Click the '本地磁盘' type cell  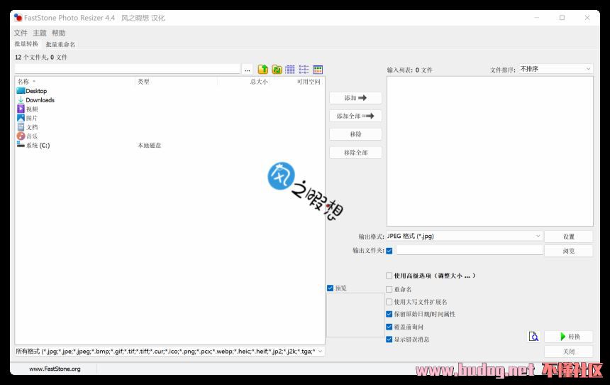[150, 146]
